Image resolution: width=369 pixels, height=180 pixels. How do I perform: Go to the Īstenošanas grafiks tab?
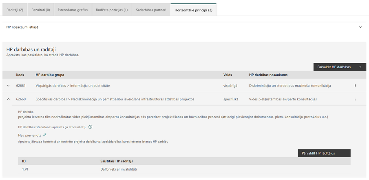coord(72,10)
